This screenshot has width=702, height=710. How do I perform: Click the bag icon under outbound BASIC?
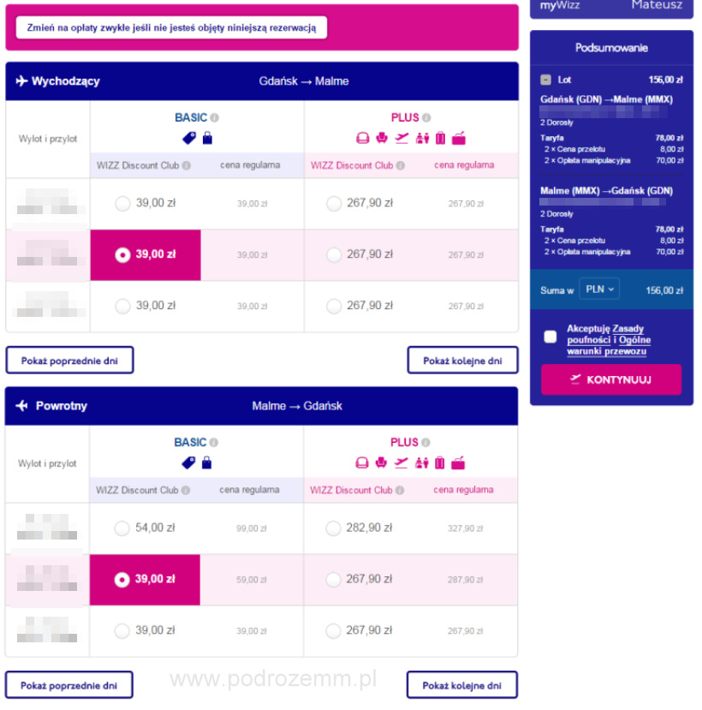(x=207, y=138)
